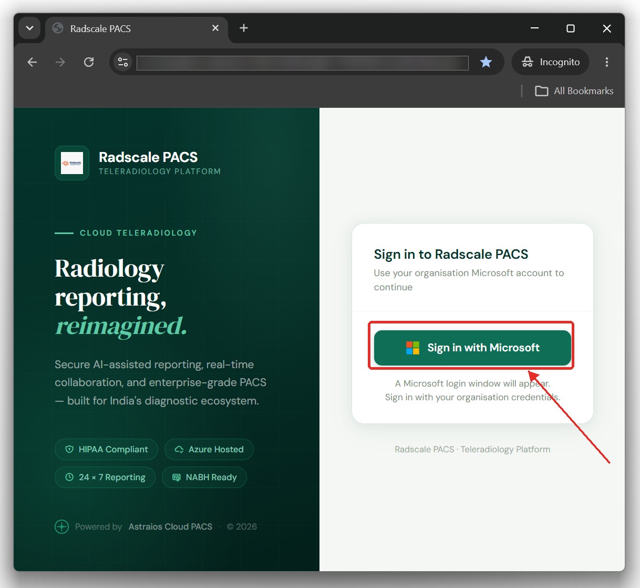
Task: Click the Sign in with Microsoft button
Action: pyautogui.click(x=472, y=348)
